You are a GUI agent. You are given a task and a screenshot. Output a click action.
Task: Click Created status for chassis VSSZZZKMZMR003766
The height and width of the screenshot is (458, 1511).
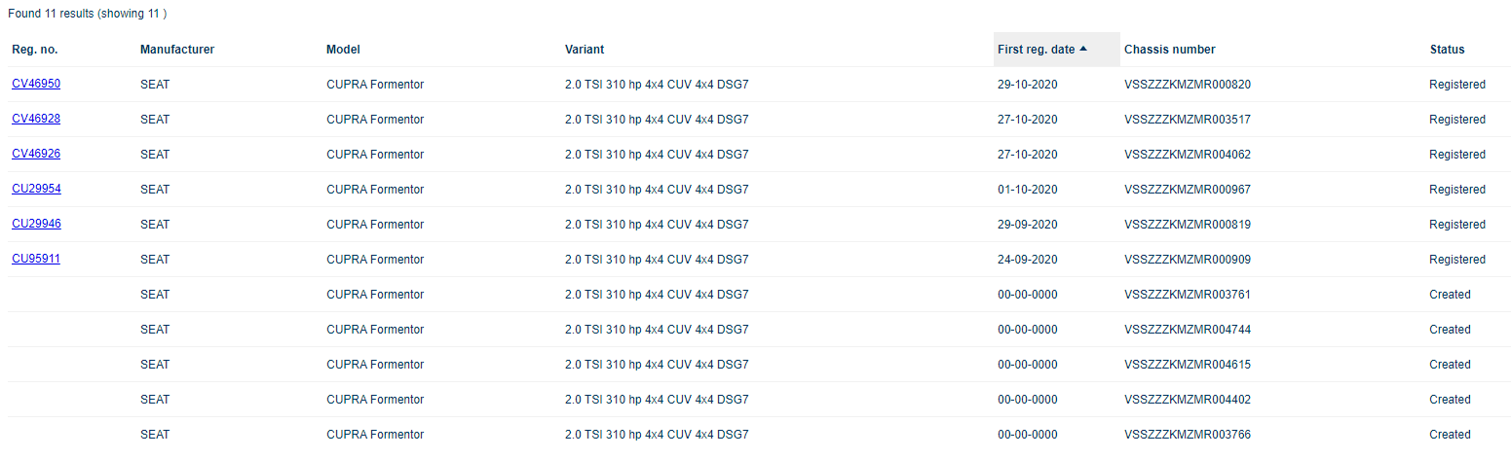pyautogui.click(x=1450, y=435)
